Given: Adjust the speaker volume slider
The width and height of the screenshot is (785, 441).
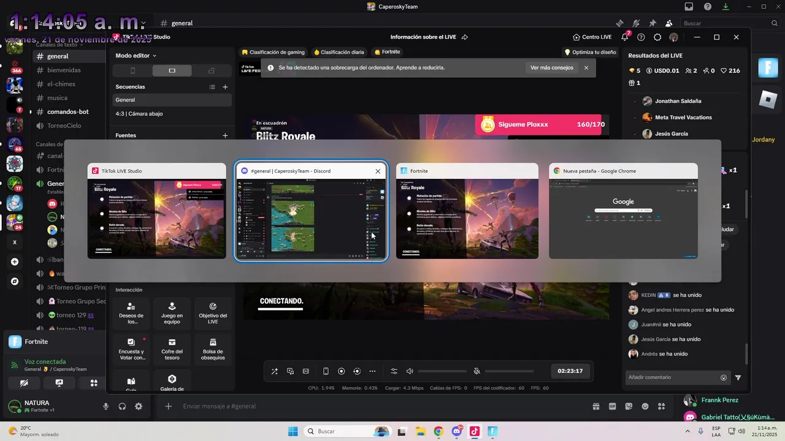Looking at the screenshot, I should [442, 371].
